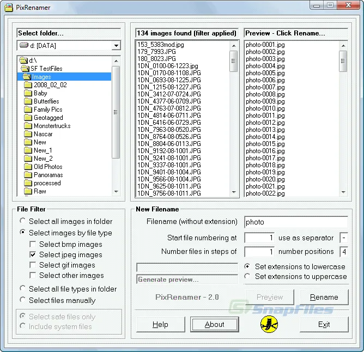The width and height of the screenshot is (364, 352).
Task: Click the 2008_02_02 folder icon
Action: pos(28,85)
